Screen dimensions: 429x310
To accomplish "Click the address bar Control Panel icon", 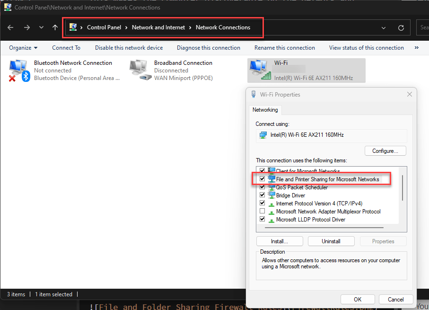I will click(x=73, y=27).
